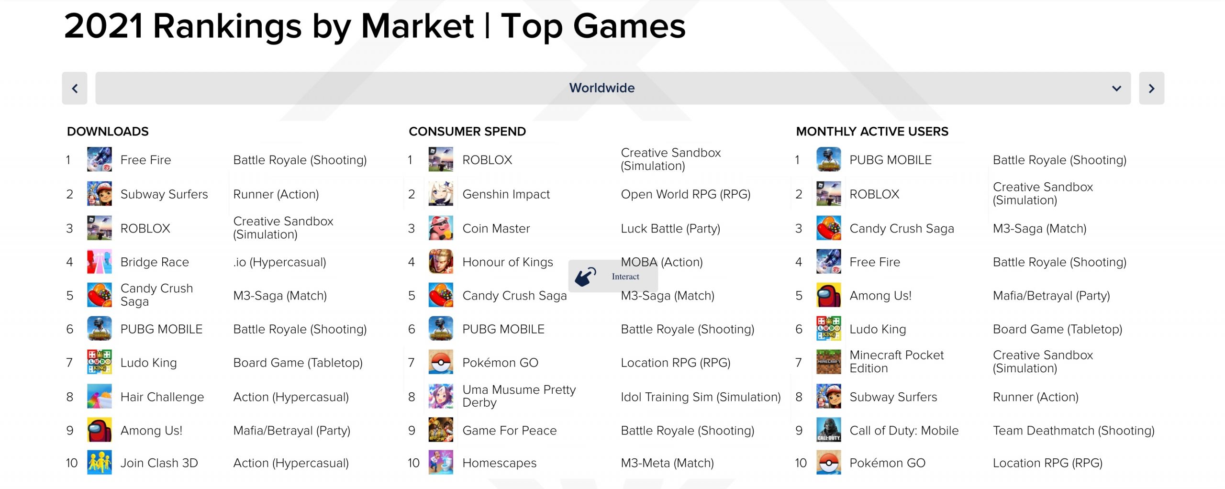Click the Minecraft Pocket Edition icon
1225x489 pixels.
click(828, 362)
